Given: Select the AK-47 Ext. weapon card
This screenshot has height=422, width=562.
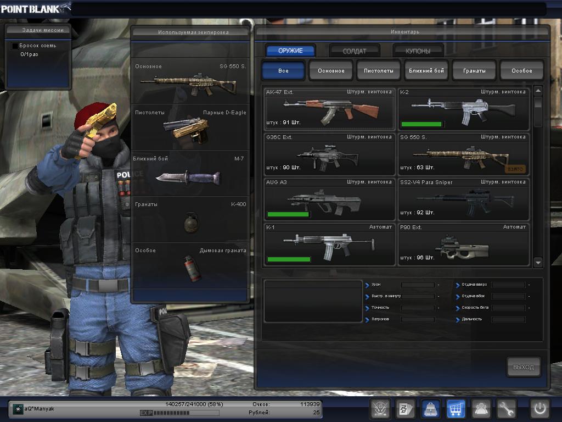Looking at the screenshot, I should [329, 109].
